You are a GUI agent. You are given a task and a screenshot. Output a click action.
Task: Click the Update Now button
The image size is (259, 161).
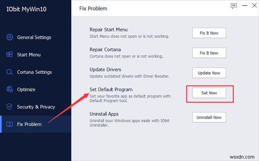click(x=209, y=73)
